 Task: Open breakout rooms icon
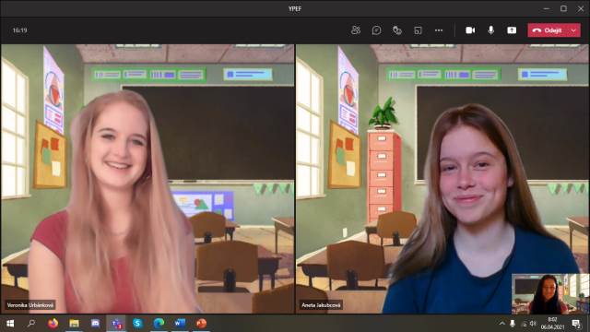pyautogui.click(x=418, y=30)
